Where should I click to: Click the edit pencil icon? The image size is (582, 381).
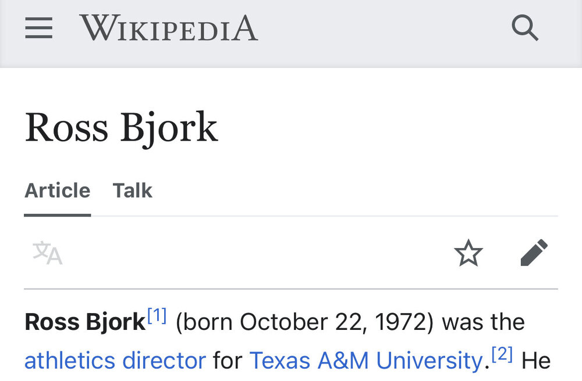tap(533, 253)
